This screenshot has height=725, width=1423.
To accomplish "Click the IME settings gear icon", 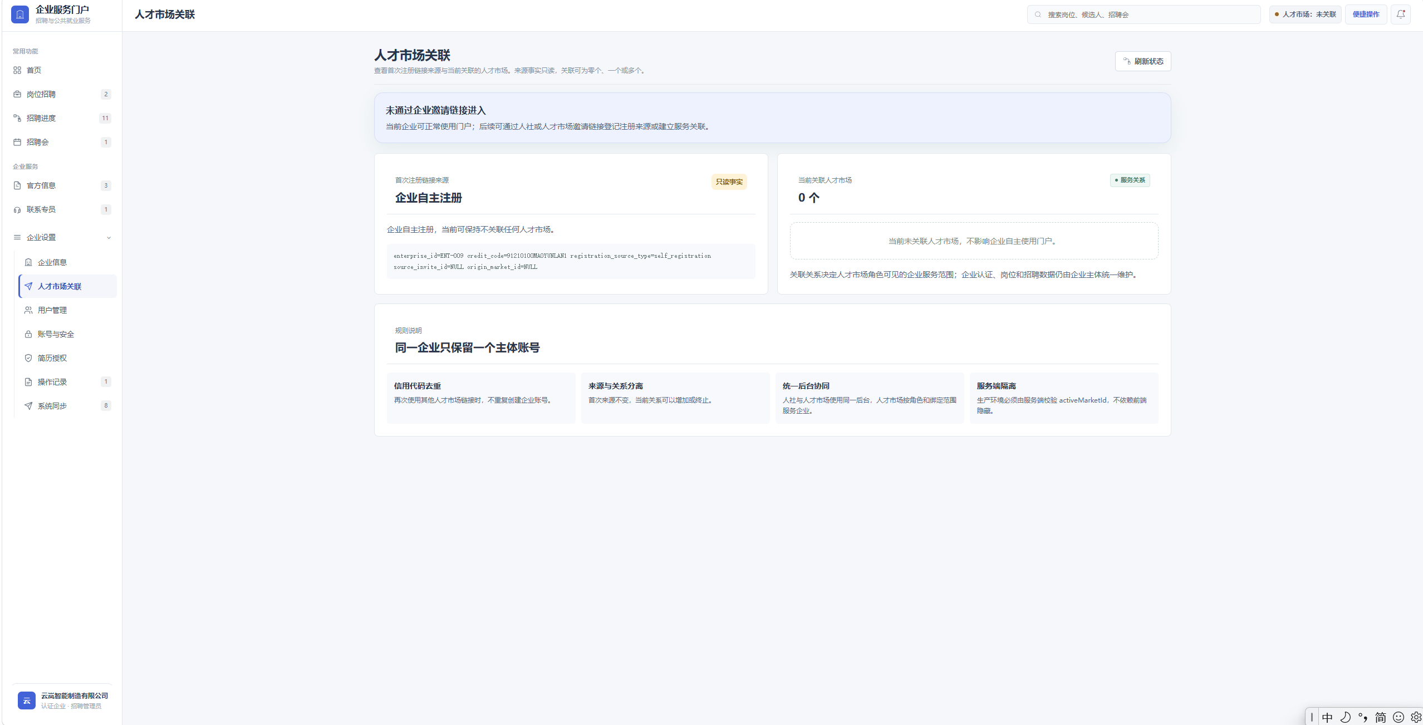I will point(1416,717).
